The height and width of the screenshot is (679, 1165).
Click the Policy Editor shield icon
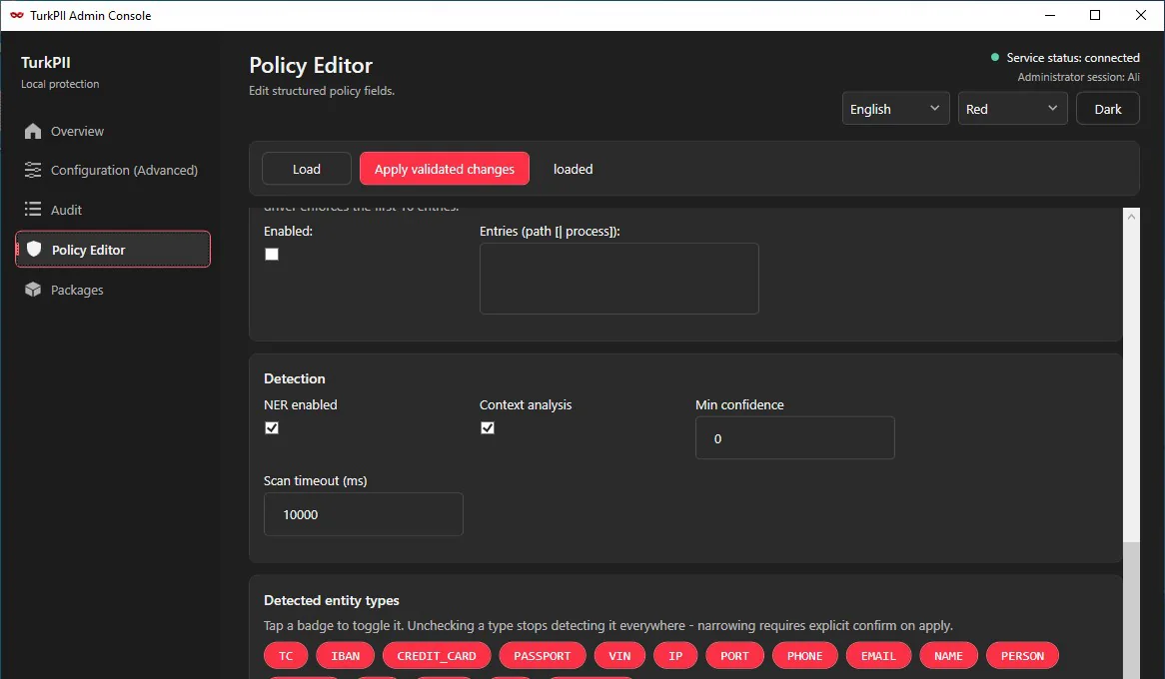point(34,249)
